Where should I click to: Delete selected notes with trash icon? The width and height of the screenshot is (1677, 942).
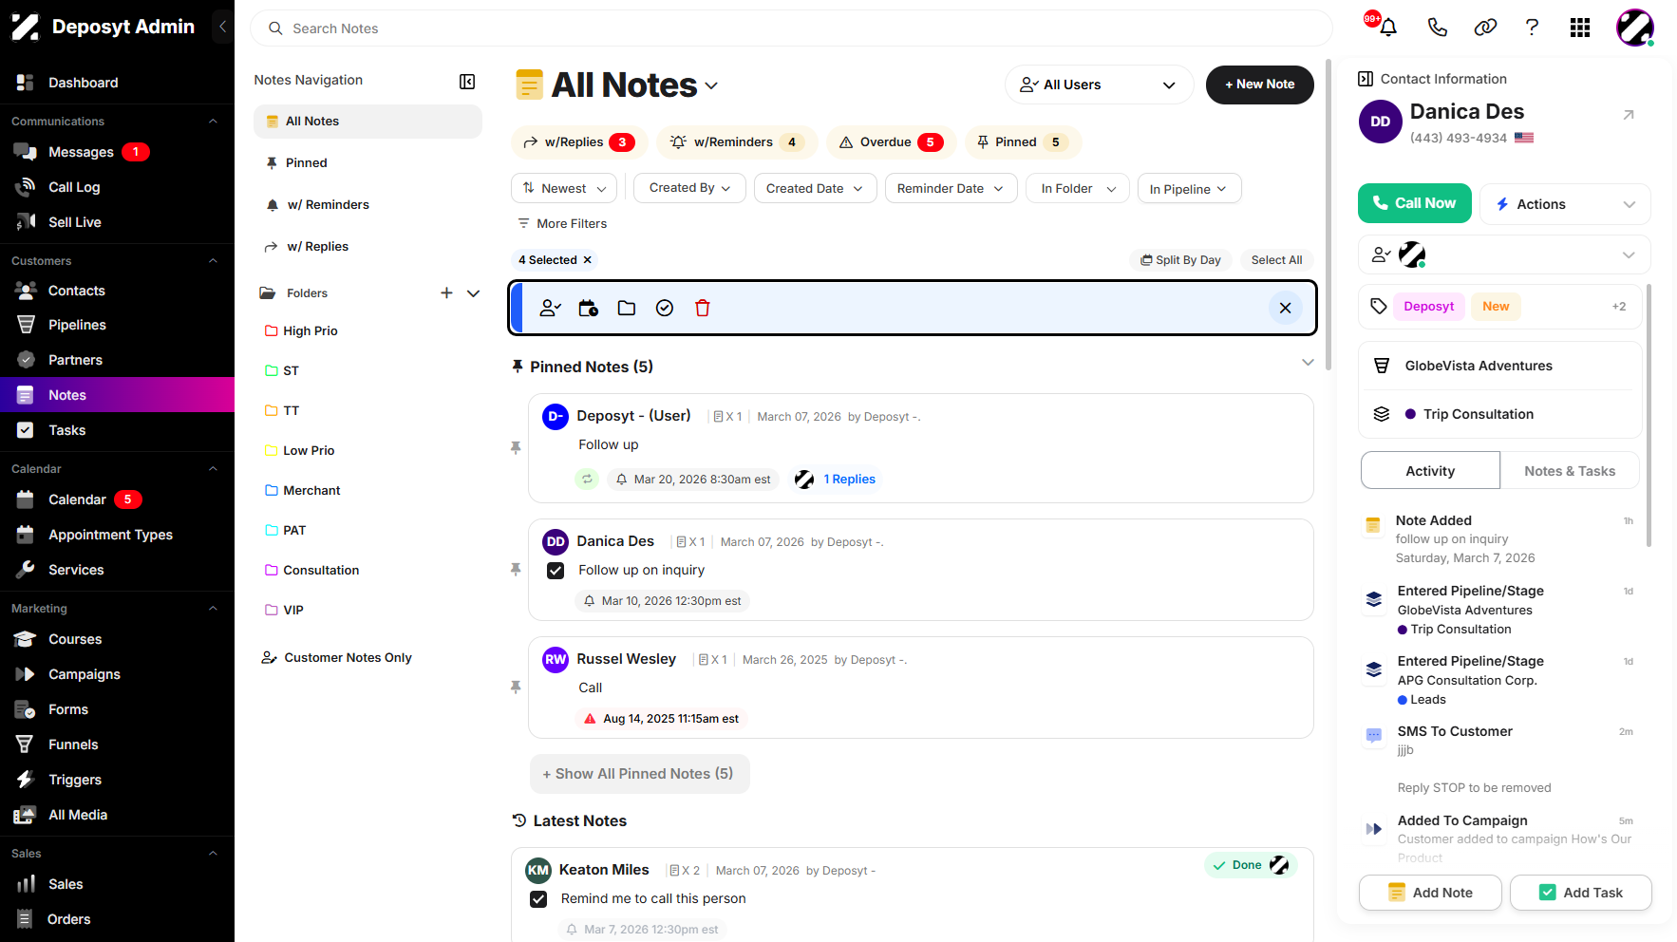(x=703, y=308)
